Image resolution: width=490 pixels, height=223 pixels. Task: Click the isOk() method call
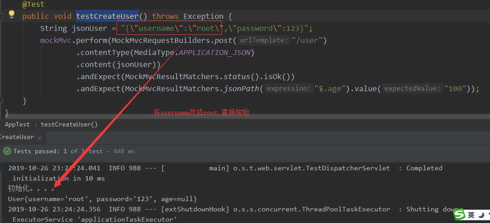[277, 76]
